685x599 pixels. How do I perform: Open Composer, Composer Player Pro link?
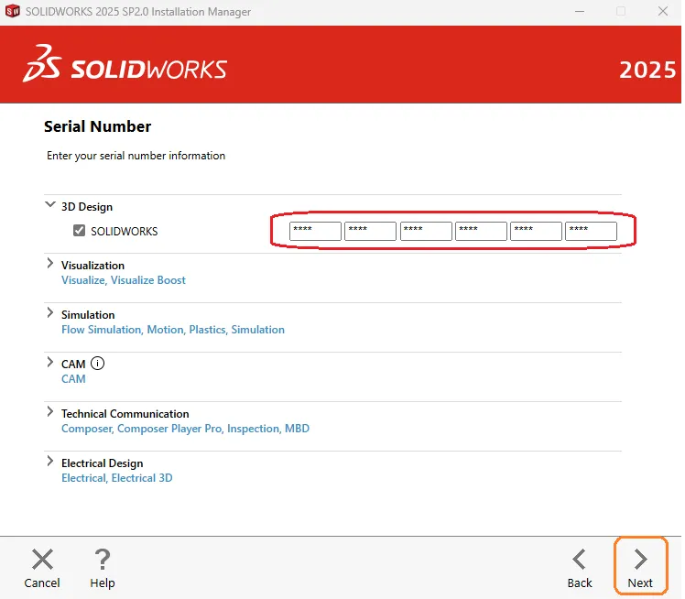(x=185, y=428)
